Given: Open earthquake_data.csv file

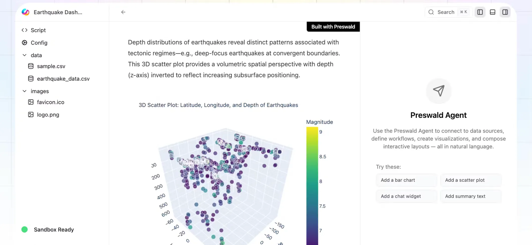Looking at the screenshot, I should (x=63, y=79).
